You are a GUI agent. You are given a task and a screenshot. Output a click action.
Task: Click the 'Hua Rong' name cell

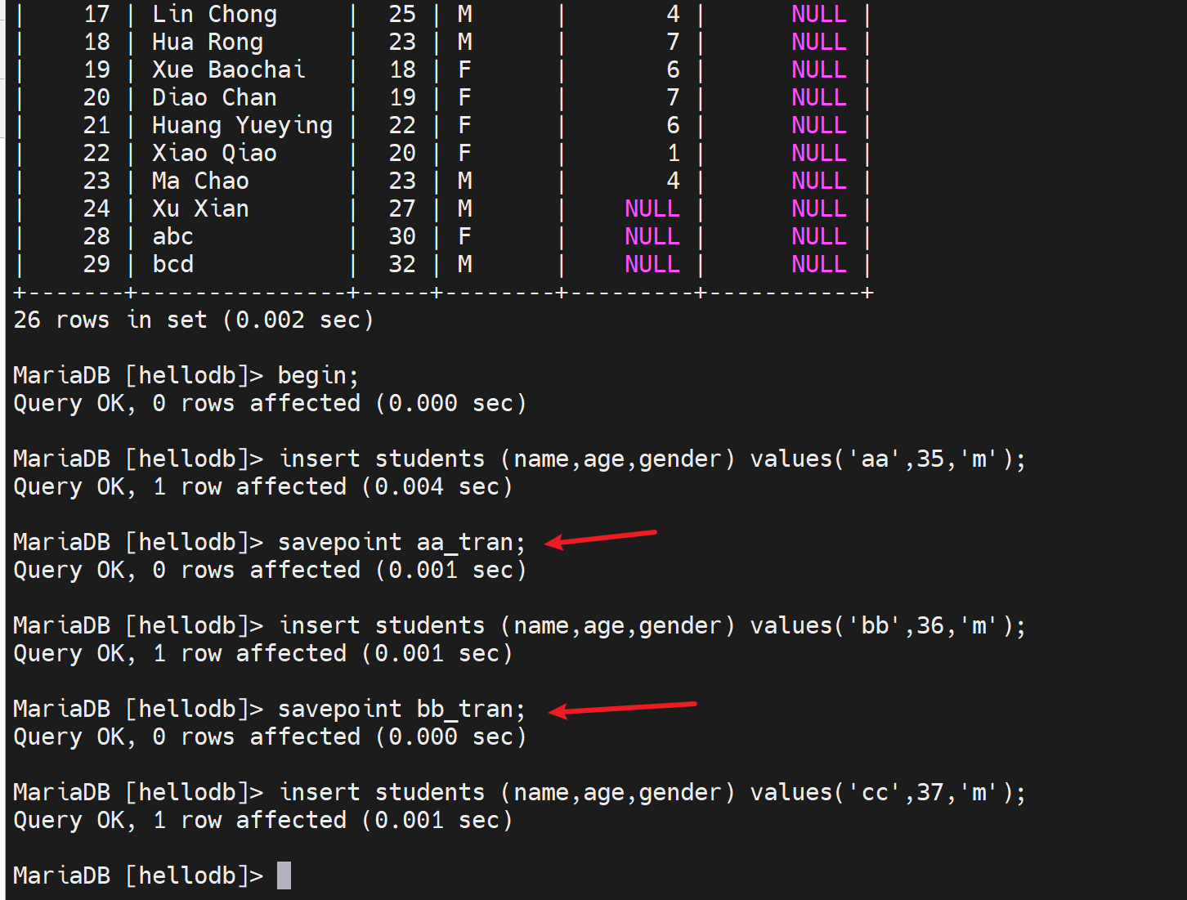[x=208, y=42]
